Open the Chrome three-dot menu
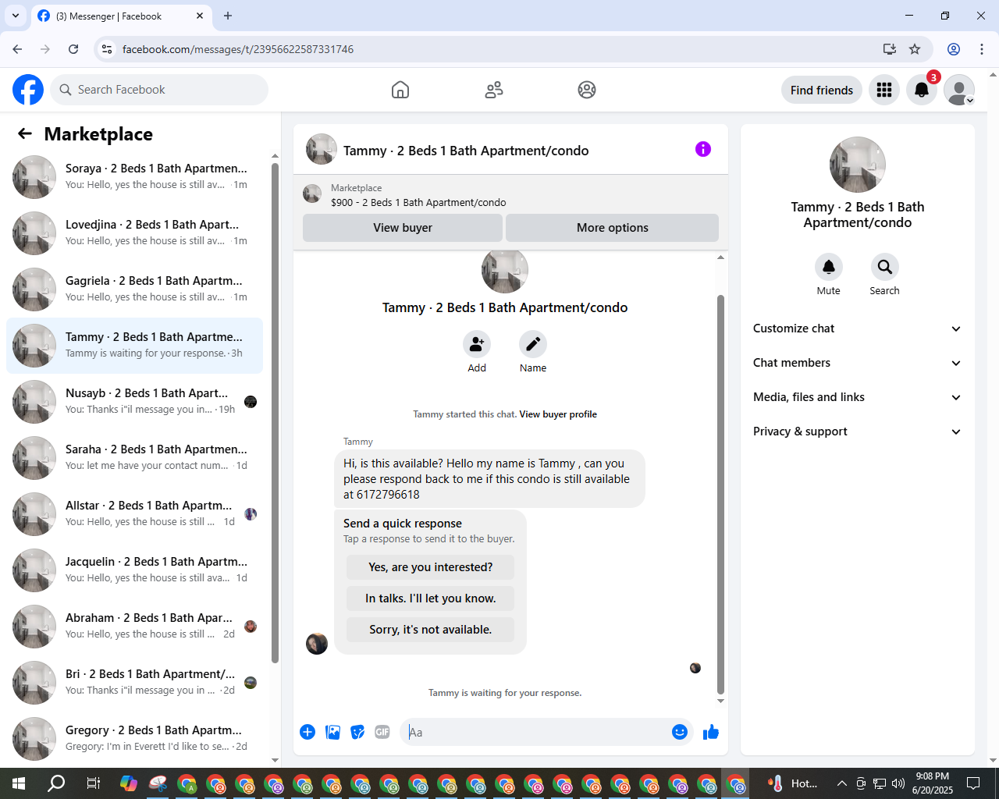 (x=982, y=49)
